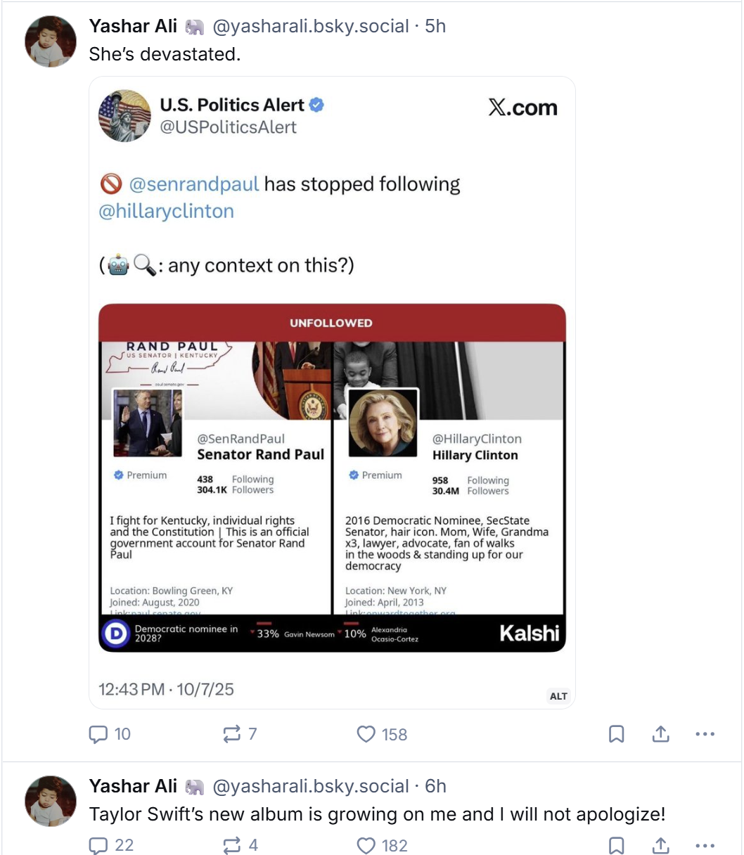The image size is (744, 855).
Task: Open the 5h timestamp on first post
Action: (436, 27)
